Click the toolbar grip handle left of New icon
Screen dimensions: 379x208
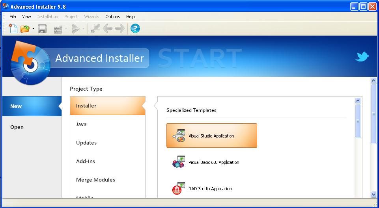point(4,28)
